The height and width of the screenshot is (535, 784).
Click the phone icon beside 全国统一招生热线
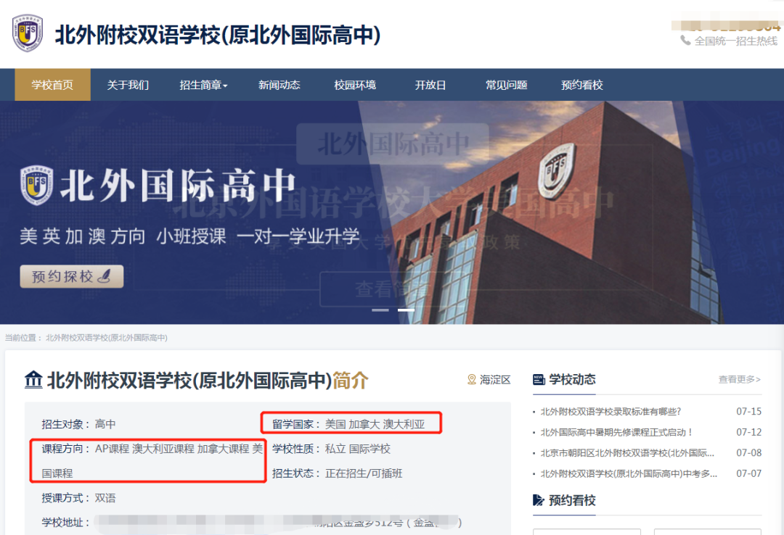click(685, 41)
